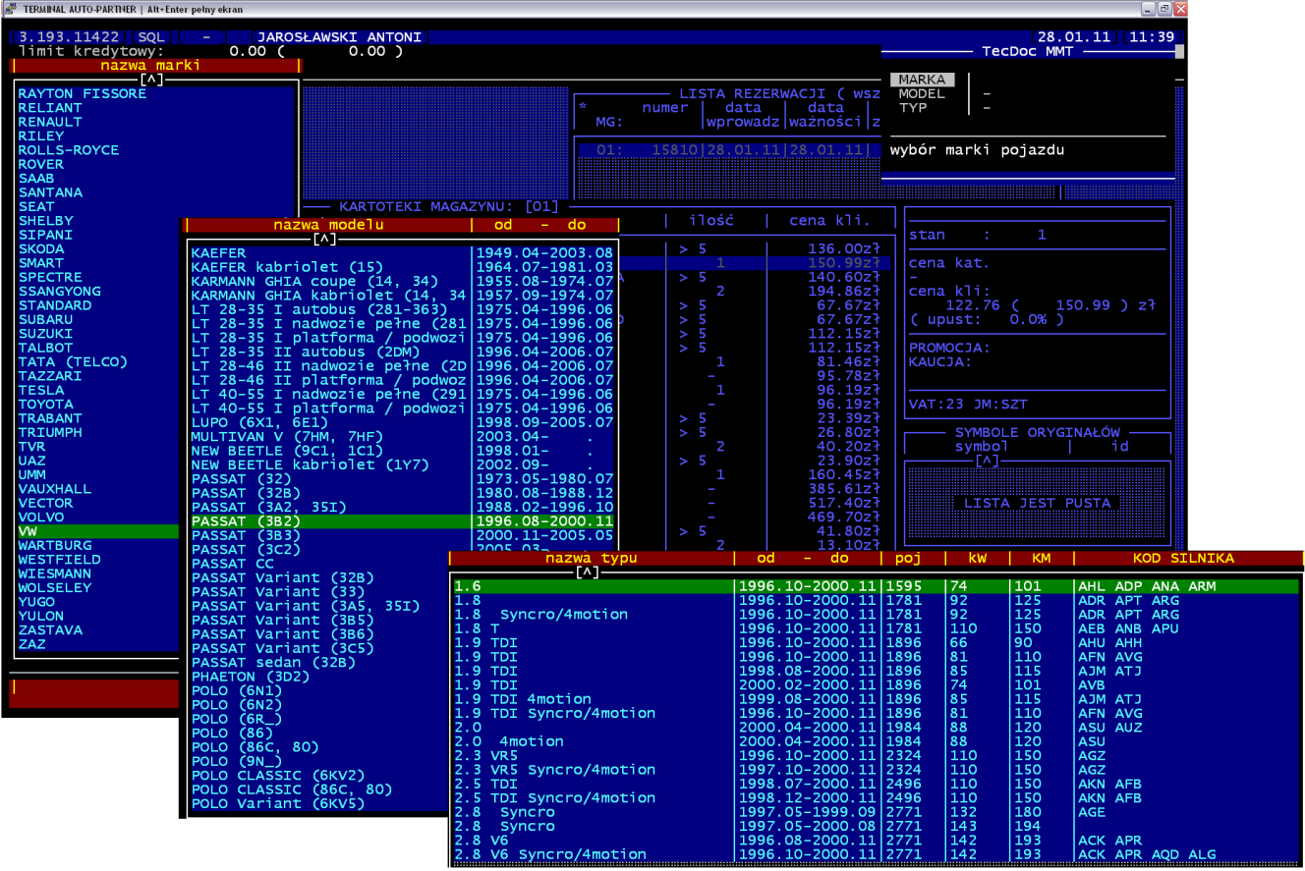Viewport: 1305px width, 871px height.
Task: Click the terminal window title icon
Action: click(x=11, y=8)
